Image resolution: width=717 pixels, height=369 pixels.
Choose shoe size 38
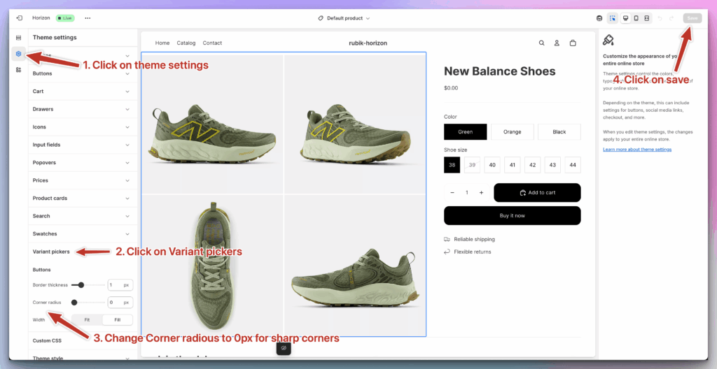pos(452,165)
